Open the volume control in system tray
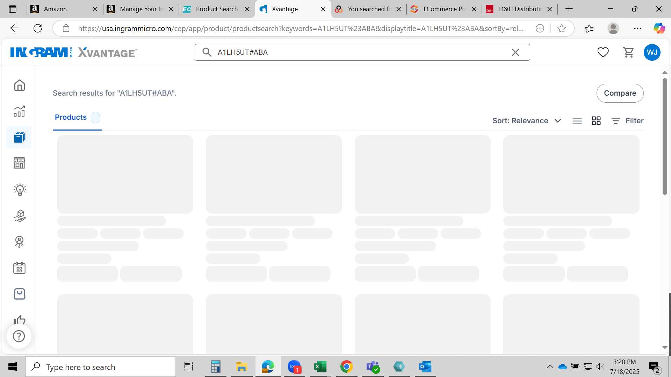The width and height of the screenshot is (671, 377). tap(600, 367)
